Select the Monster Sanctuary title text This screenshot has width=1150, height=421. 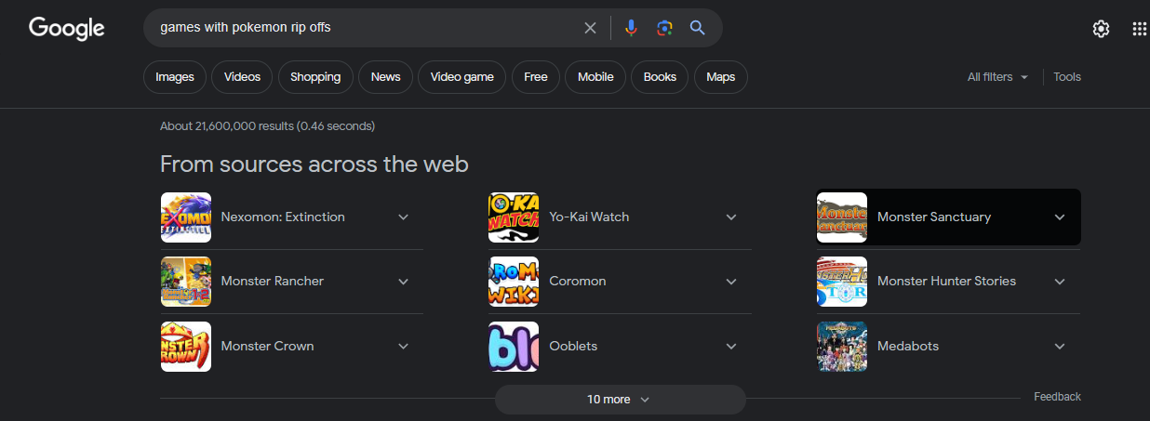934,217
